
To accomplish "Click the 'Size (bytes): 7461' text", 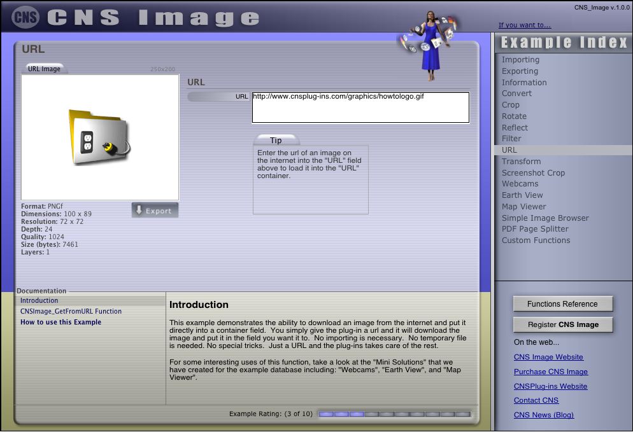I will click(x=50, y=244).
